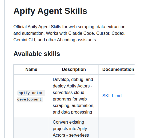This screenshot has height=138, width=143.
Task: Open the SKILL.md documentation link
Action: (x=112, y=96)
